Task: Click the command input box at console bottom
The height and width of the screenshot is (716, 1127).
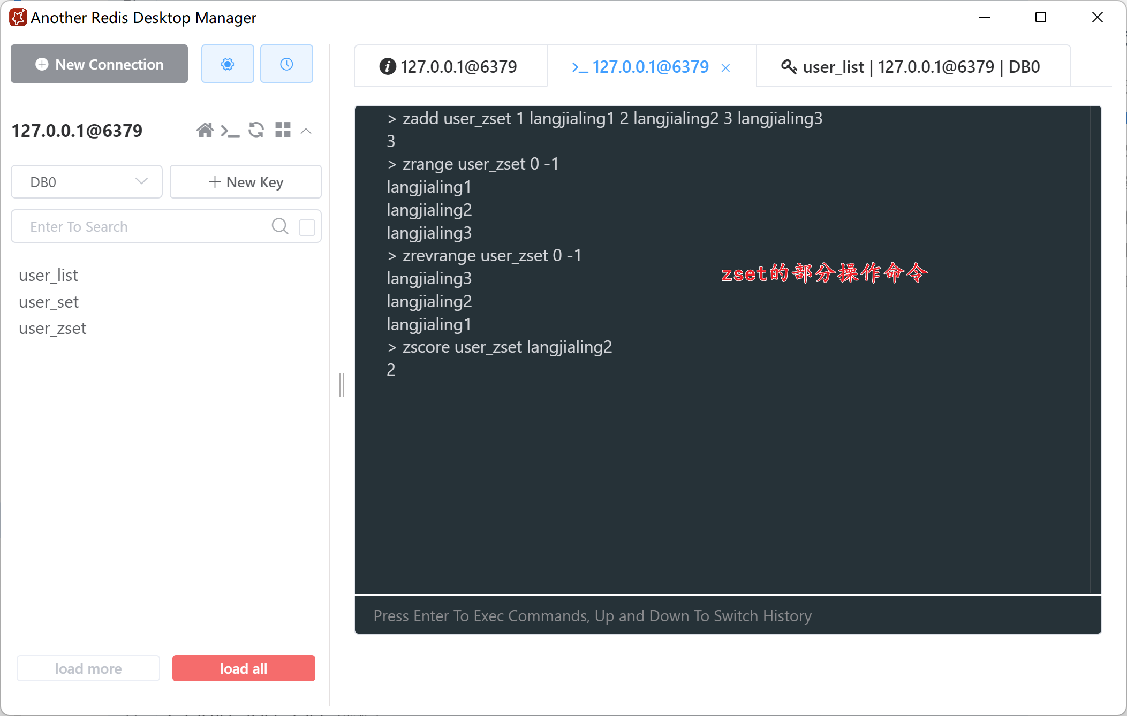Action: coord(728,615)
